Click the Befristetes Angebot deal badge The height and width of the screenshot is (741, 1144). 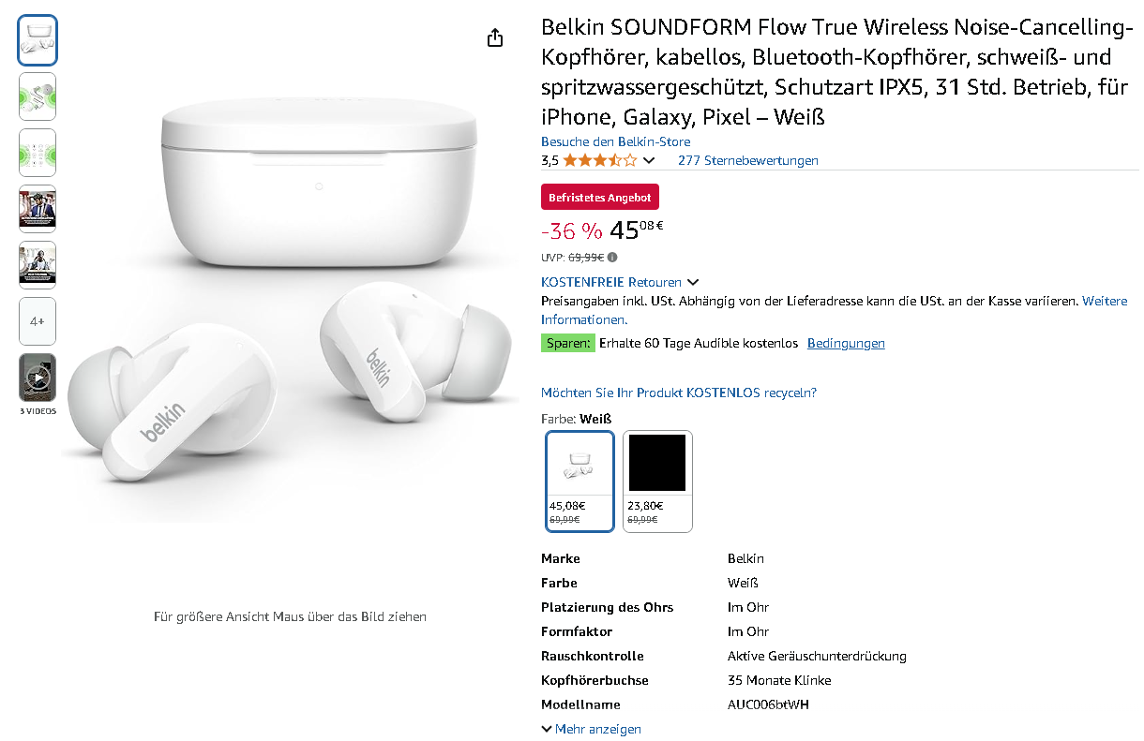(600, 197)
